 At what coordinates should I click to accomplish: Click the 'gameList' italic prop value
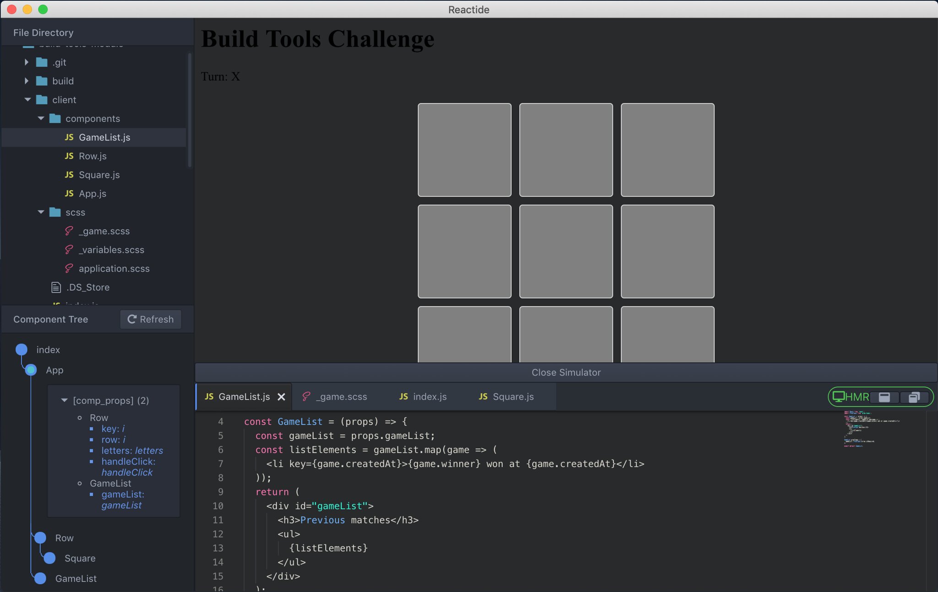(121, 505)
